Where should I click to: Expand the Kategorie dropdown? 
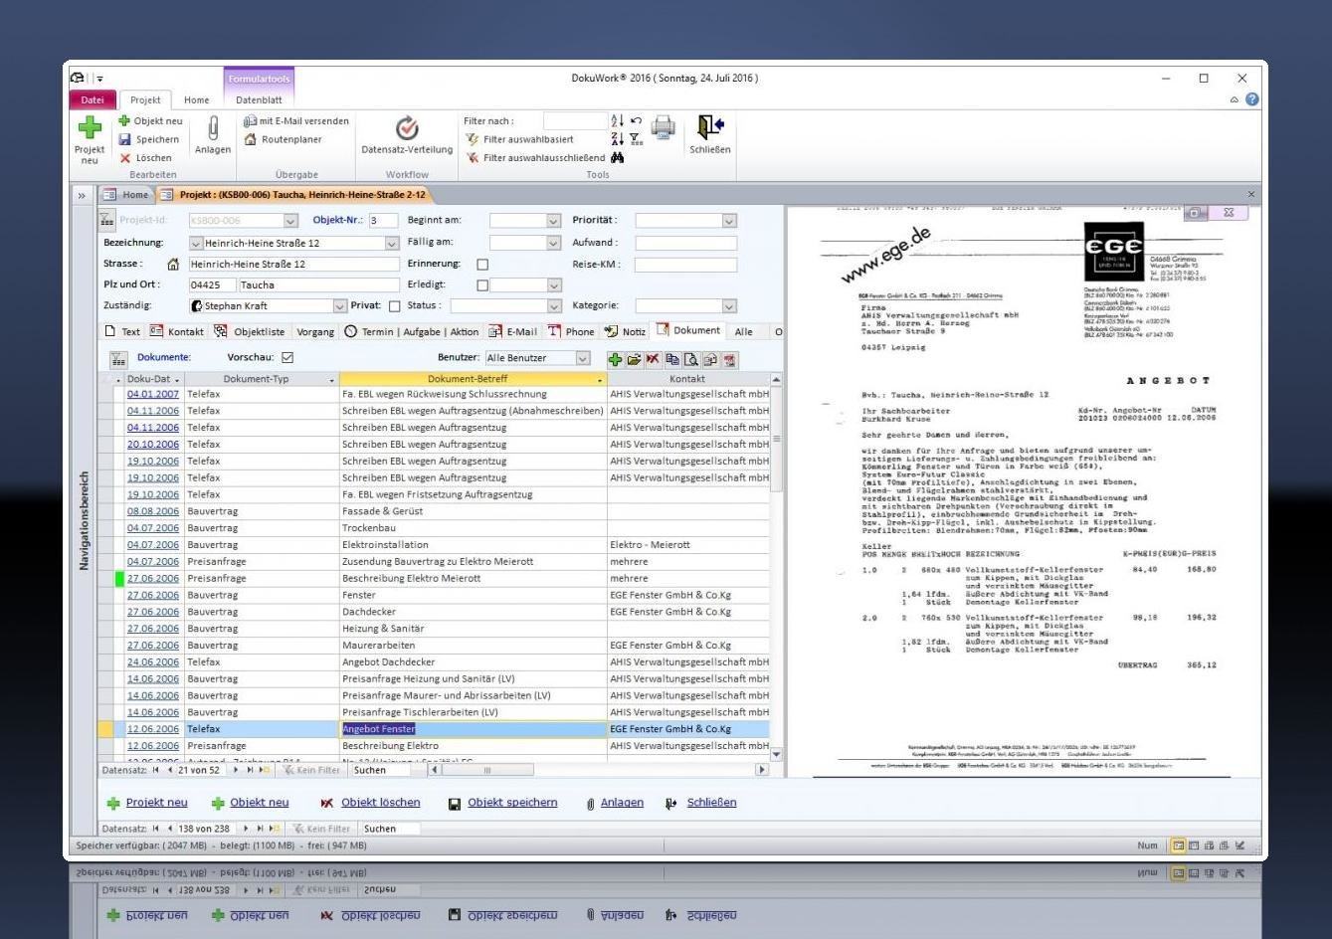coord(729,306)
